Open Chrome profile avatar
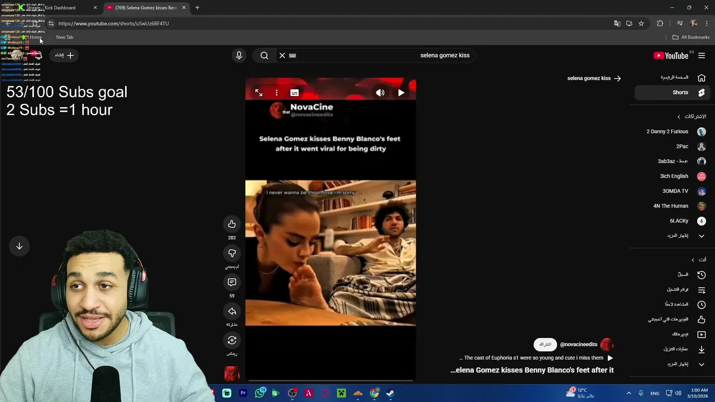Image resolution: width=715 pixels, height=402 pixels. point(694,23)
